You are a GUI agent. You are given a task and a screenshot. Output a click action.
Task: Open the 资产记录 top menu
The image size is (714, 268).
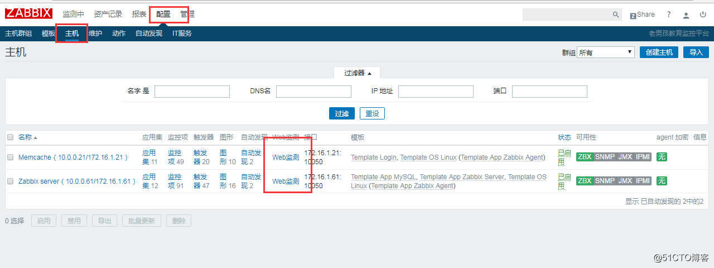pyautogui.click(x=108, y=15)
